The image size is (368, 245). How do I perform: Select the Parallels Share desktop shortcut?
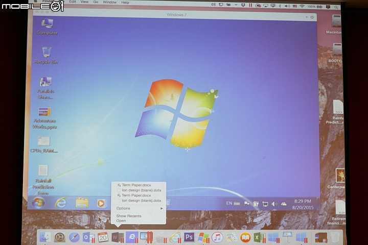click(x=45, y=88)
